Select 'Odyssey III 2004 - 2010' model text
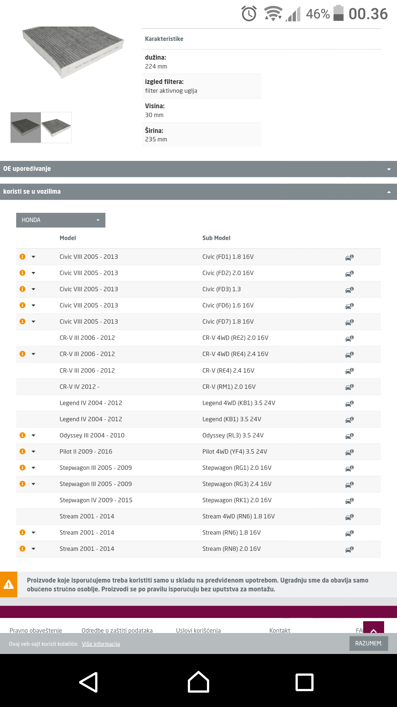Screen dimensions: 397x707 (92, 435)
